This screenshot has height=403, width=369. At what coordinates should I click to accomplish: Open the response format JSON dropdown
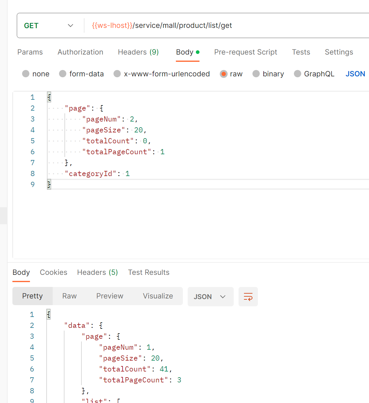pos(210,297)
